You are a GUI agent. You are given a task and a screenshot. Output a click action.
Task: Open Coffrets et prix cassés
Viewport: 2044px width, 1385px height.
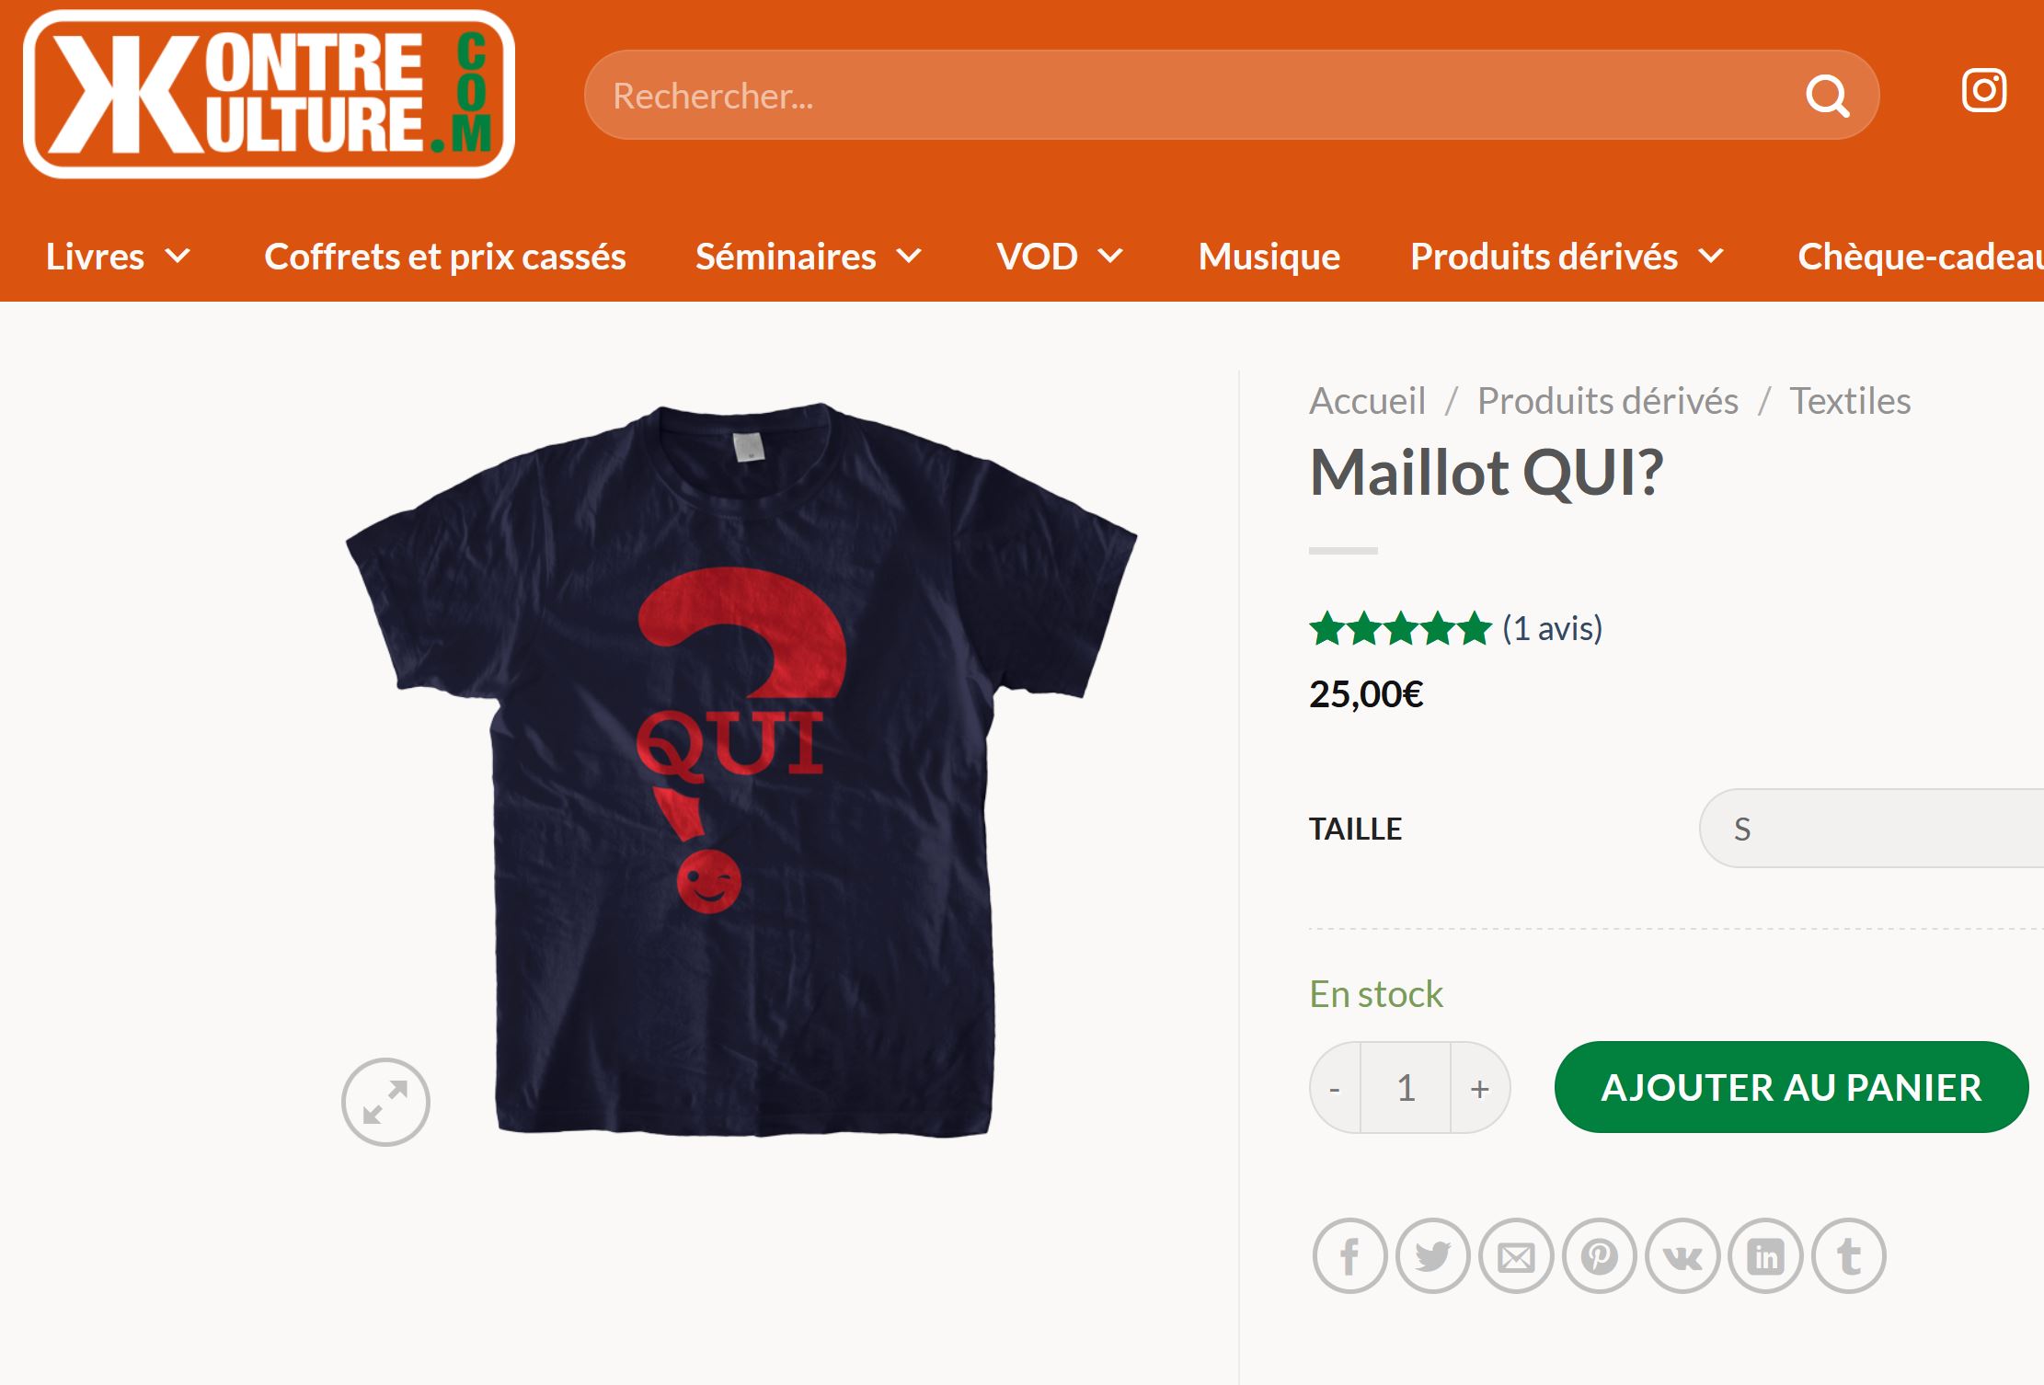[445, 257]
